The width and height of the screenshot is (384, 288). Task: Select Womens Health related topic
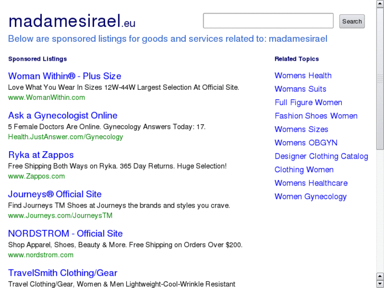(303, 76)
